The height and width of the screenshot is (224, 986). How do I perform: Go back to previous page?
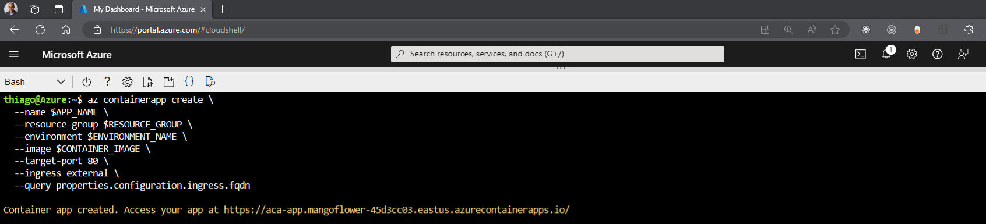15,30
